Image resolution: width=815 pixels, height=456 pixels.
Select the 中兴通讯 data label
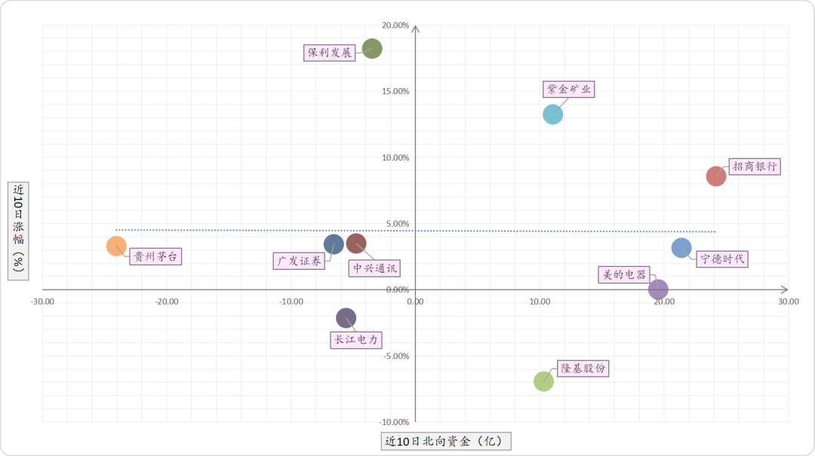coord(374,268)
